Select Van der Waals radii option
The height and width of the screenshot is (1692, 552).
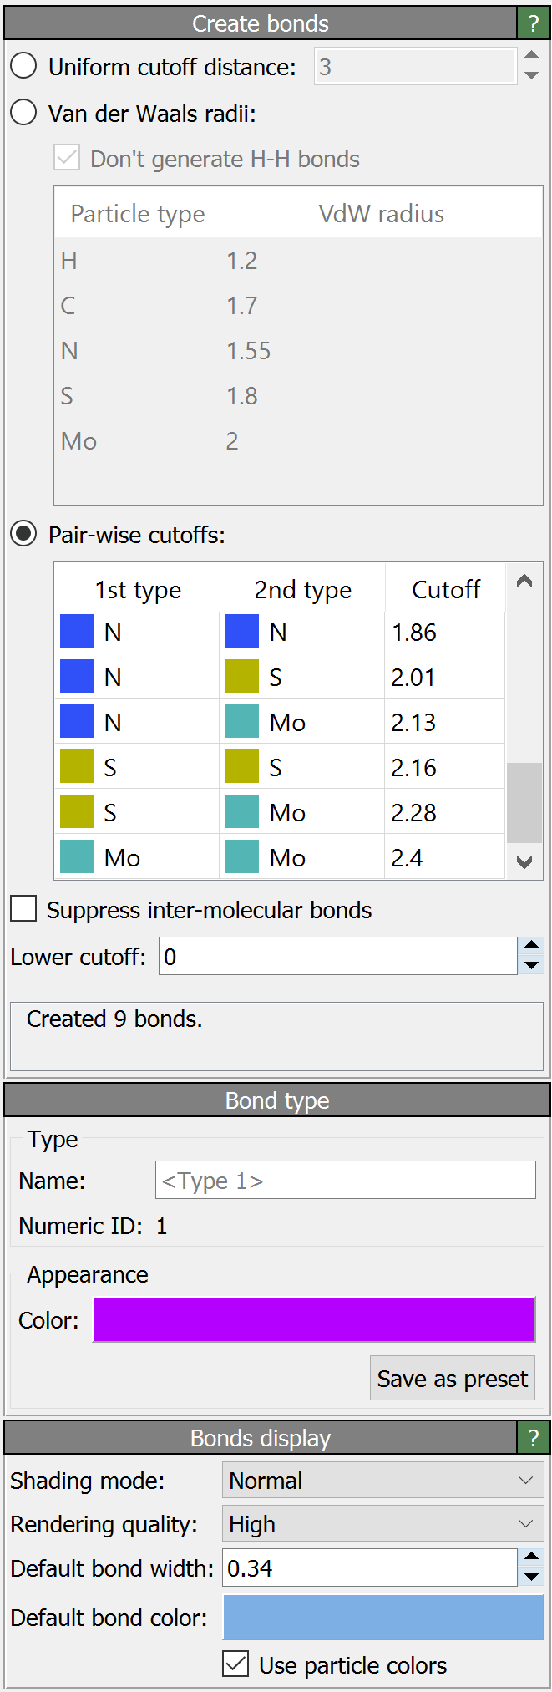pos(23,113)
